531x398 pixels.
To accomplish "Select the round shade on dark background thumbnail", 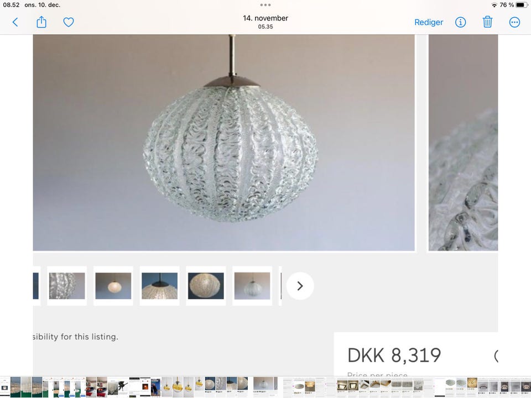I will tap(206, 286).
